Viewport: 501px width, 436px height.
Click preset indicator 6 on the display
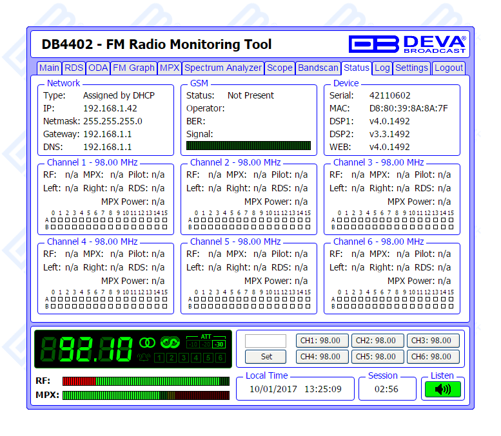point(220,358)
